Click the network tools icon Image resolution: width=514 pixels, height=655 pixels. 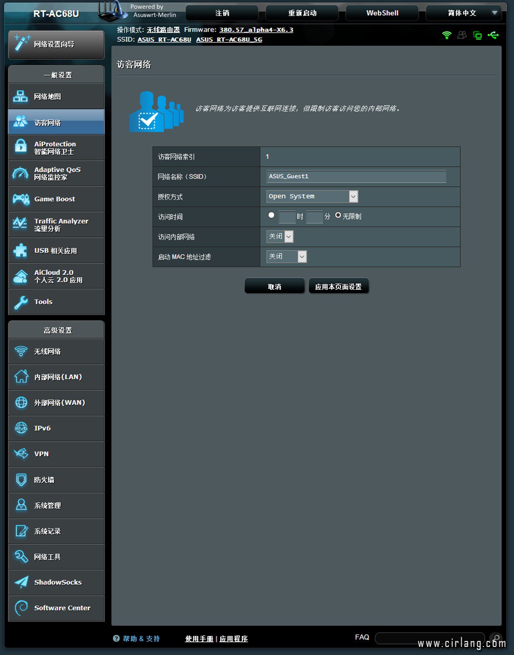pyautogui.click(x=21, y=556)
